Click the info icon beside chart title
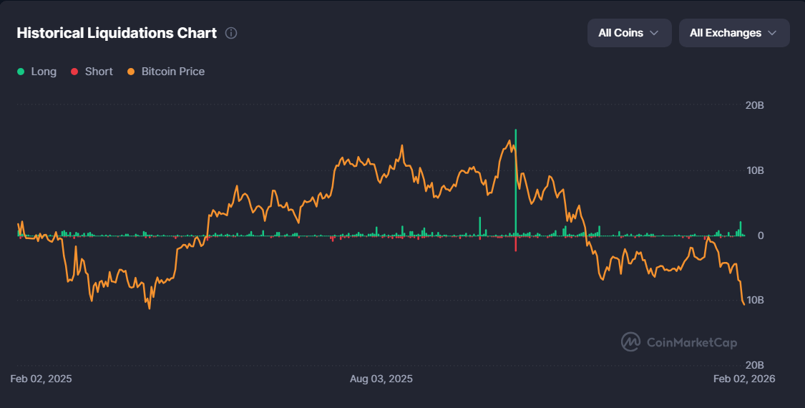The height and width of the screenshot is (408, 805). (231, 33)
